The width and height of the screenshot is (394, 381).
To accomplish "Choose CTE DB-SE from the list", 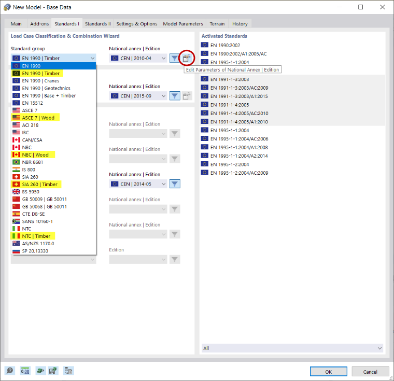I will coord(53,214).
